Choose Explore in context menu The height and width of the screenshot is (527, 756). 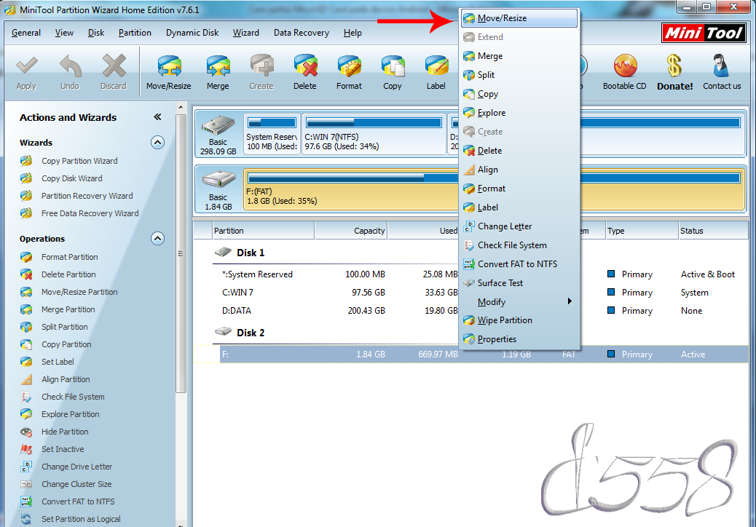point(519,113)
